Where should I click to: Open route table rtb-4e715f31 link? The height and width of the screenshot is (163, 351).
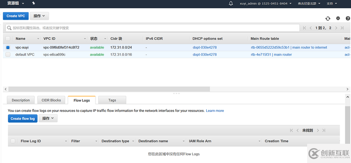(x=271, y=55)
